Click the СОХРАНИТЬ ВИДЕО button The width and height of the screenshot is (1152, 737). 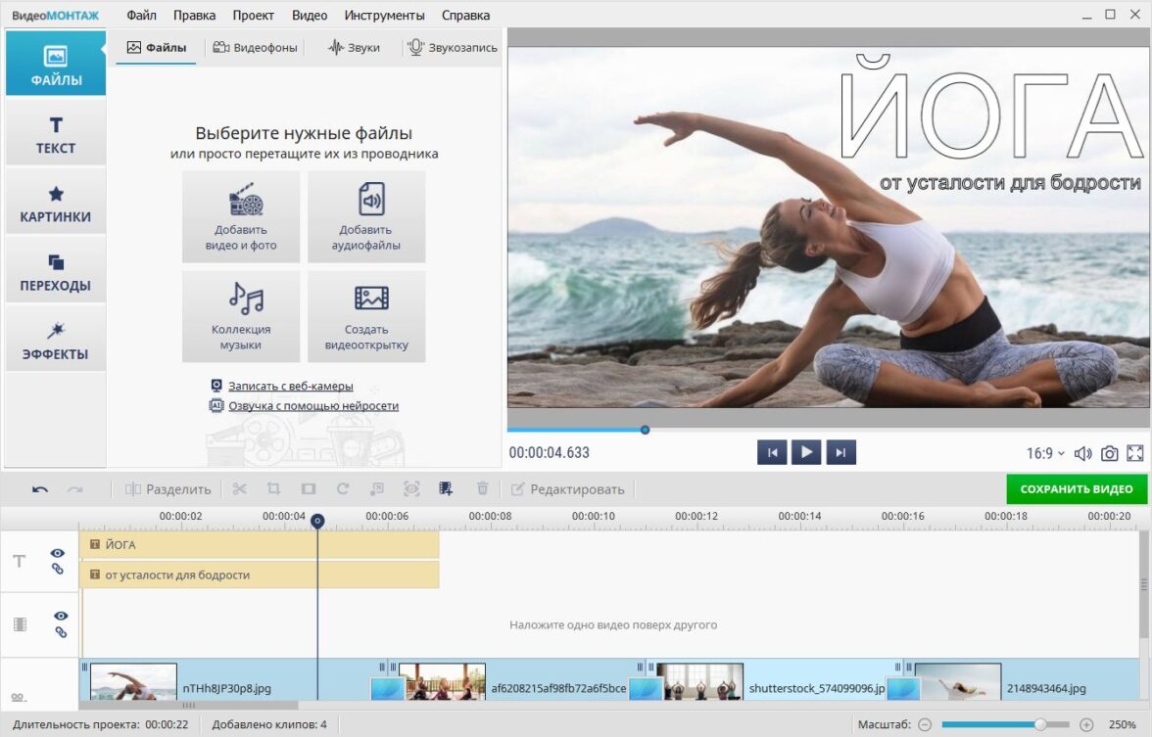[x=1076, y=488]
